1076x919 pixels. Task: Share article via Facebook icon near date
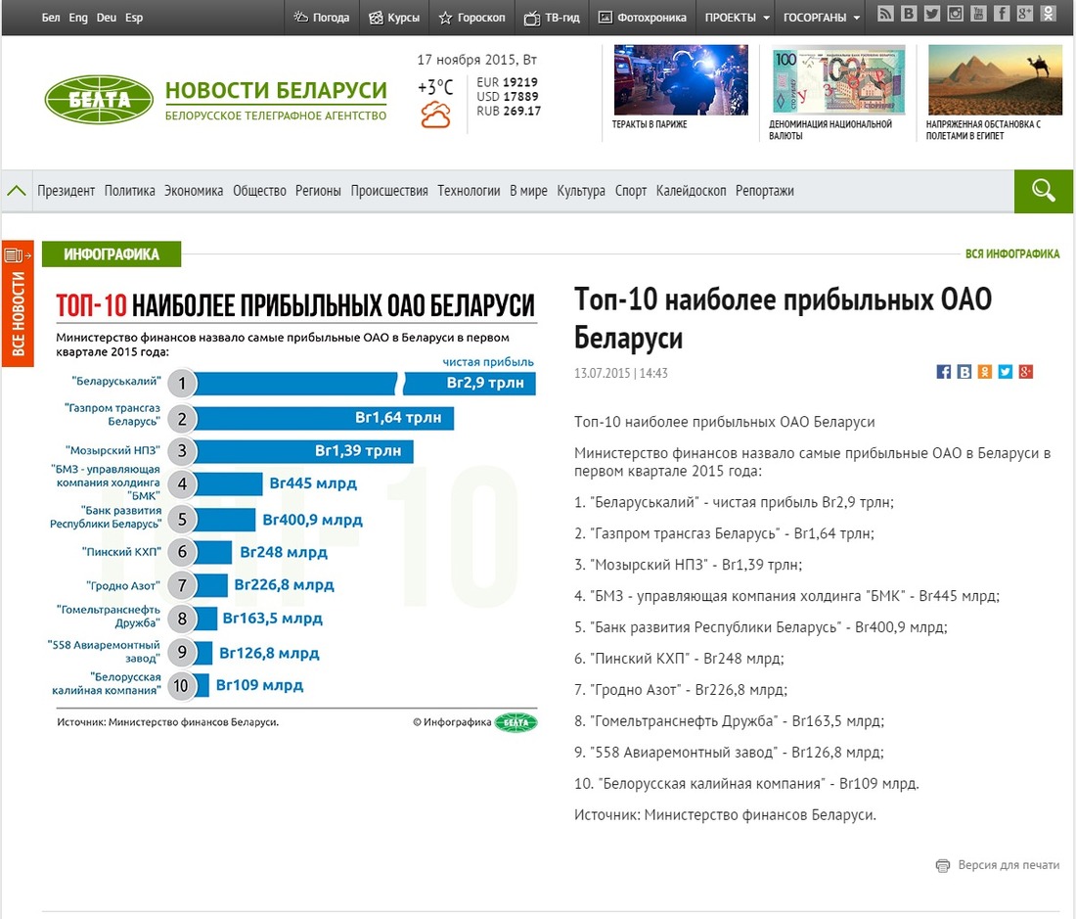coord(944,372)
